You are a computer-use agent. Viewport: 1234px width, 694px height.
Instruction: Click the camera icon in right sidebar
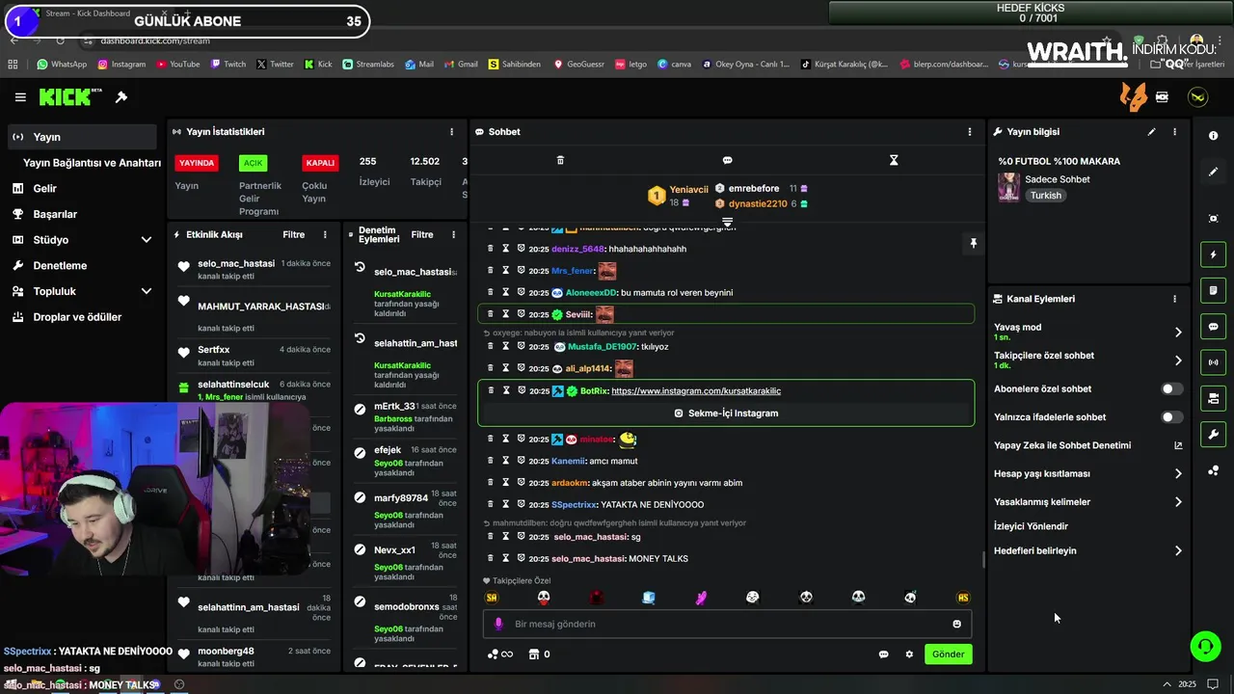[x=1213, y=398]
